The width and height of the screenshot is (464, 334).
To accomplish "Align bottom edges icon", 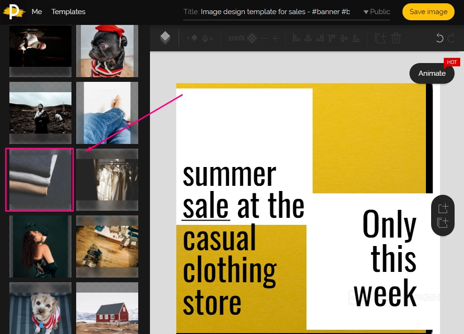I will 357,38.
